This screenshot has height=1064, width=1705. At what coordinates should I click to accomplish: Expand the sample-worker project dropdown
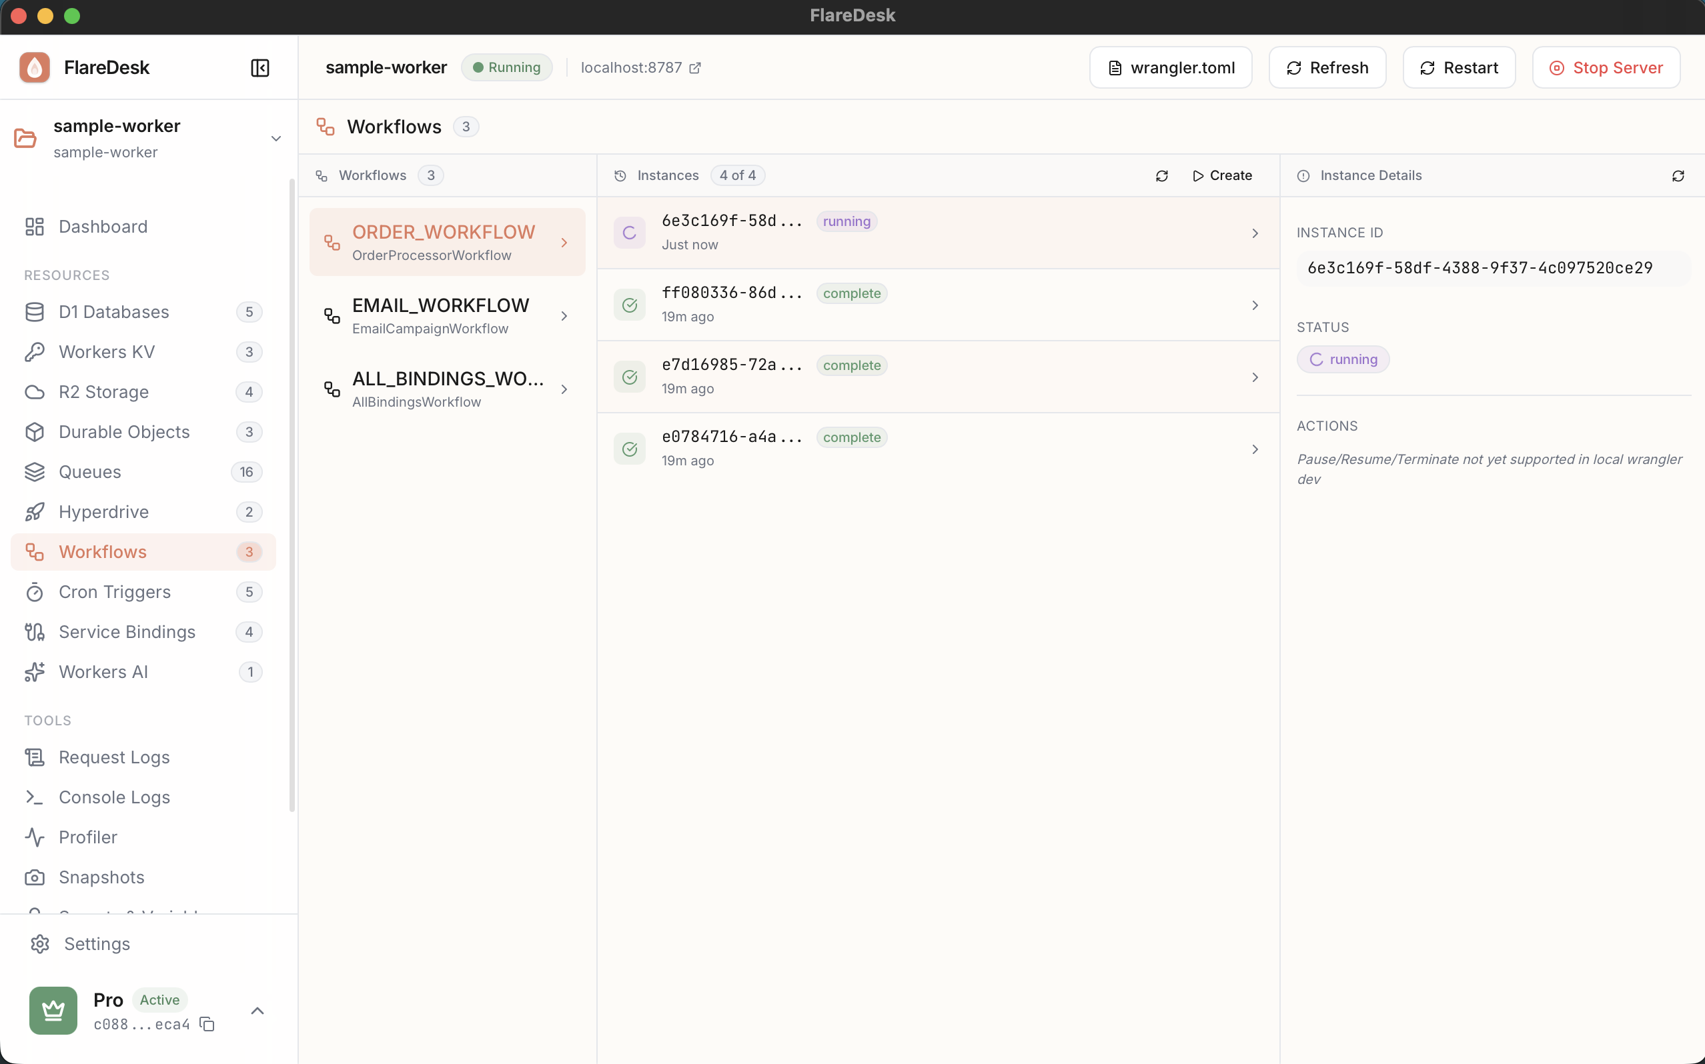(x=276, y=138)
